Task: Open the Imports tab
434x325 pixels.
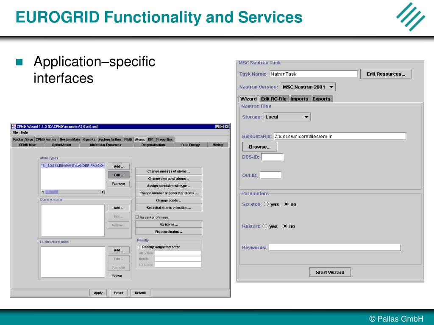Action: pos(299,99)
